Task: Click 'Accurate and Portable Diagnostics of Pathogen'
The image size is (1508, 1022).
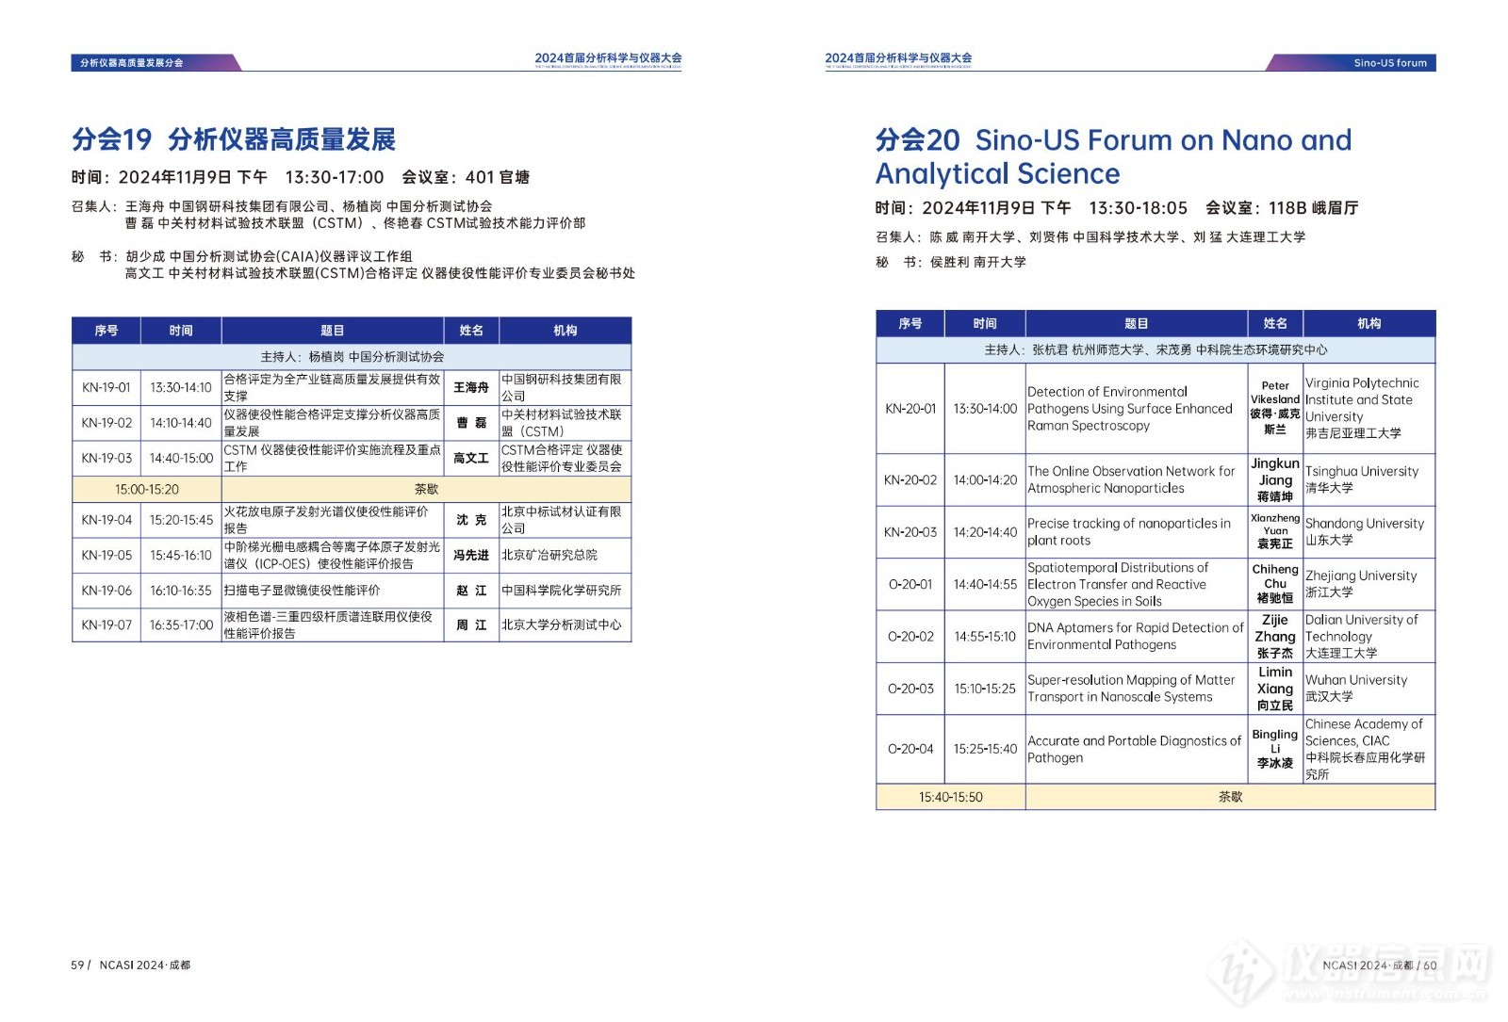Action: (x=1135, y=749)
